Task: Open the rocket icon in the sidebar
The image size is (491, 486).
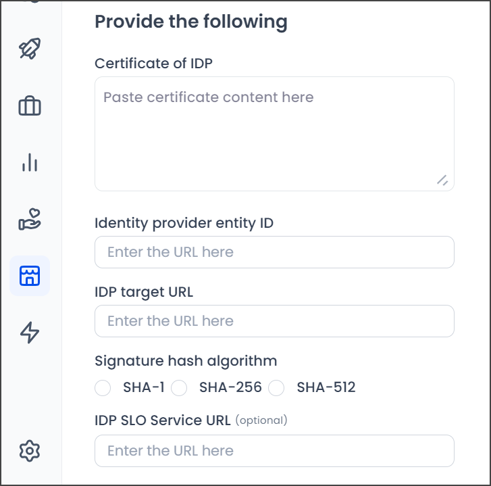Action: point(30,49)
